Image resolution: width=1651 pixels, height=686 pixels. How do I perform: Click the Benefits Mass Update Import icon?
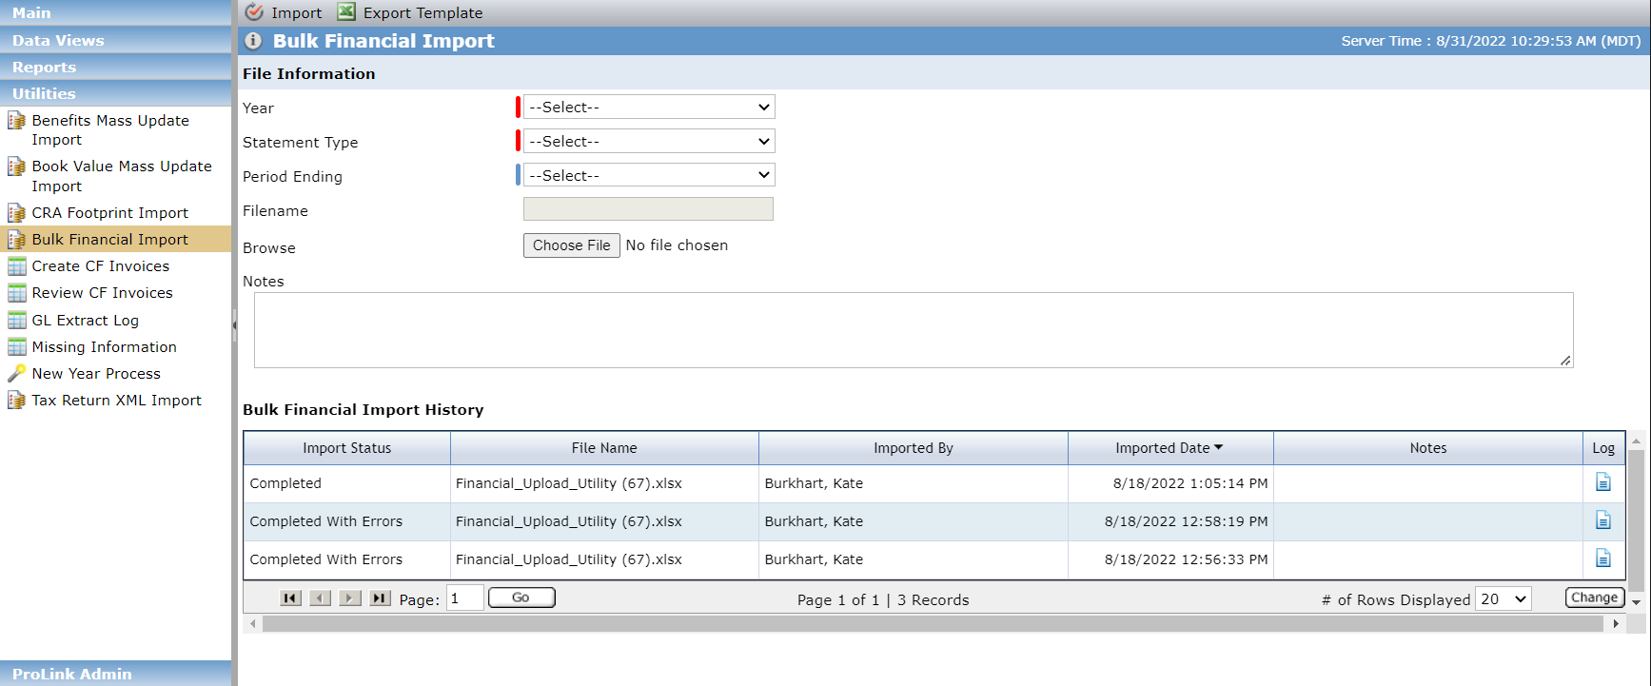[16, 121]
